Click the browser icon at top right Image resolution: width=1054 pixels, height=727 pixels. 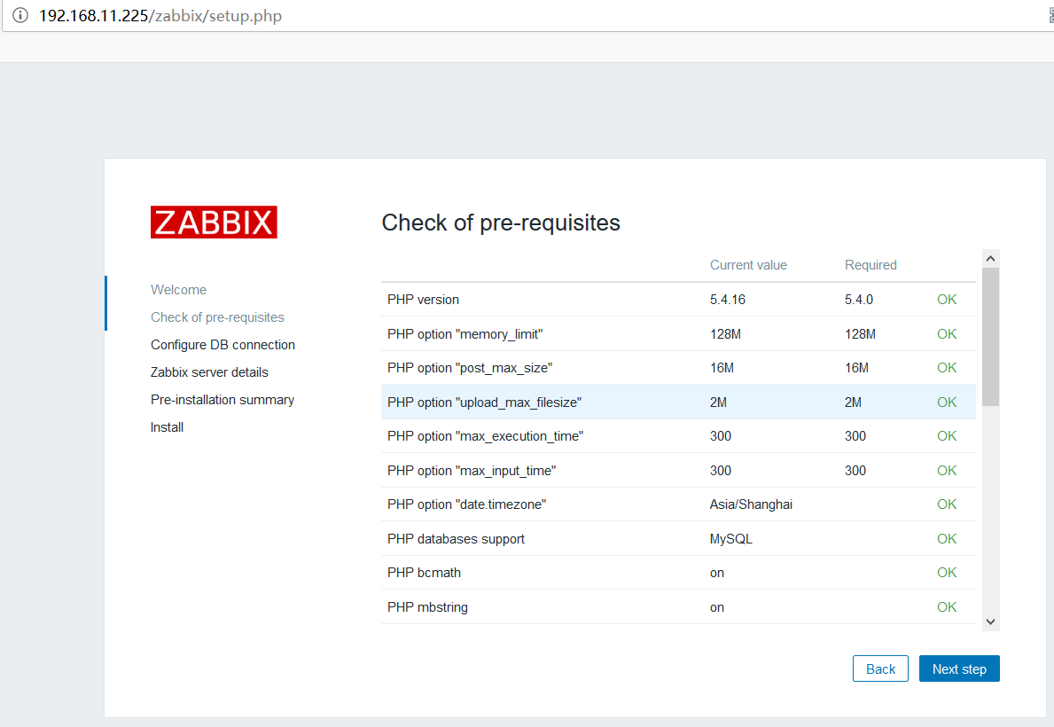1050,16
